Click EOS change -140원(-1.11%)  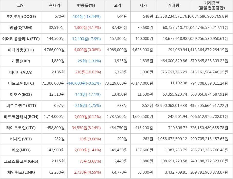click(x=87, y=94)
